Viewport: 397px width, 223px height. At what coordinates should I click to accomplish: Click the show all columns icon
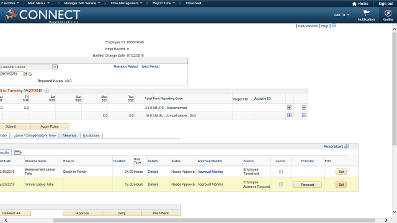tap(17, 152)
